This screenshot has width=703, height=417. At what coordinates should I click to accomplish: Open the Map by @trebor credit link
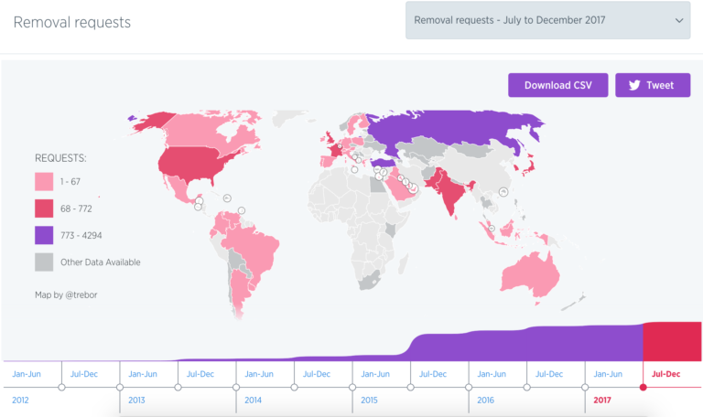point(66,294)
